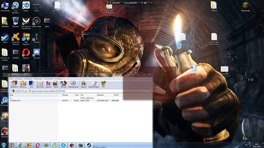Click the Извлечь (Extract) toolbar icon

click(x=23, y=84)
